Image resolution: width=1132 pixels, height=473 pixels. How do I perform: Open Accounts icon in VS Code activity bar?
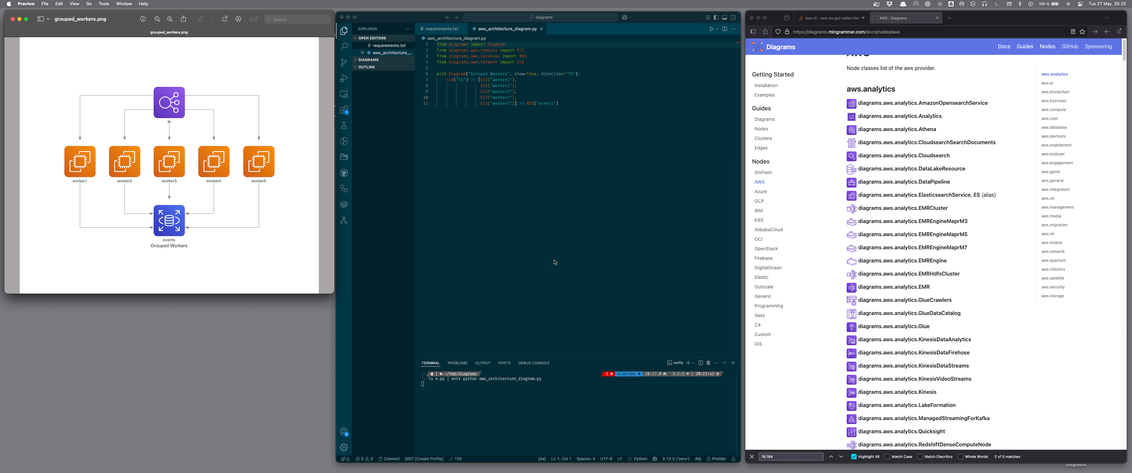tap(344, 432)
